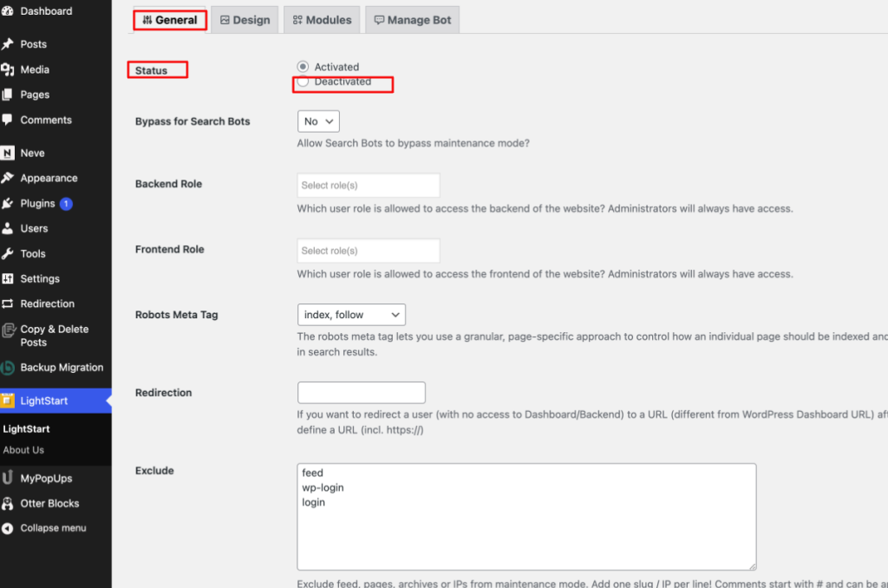Click the Modules tab's grid icon

tap(297, 20)
